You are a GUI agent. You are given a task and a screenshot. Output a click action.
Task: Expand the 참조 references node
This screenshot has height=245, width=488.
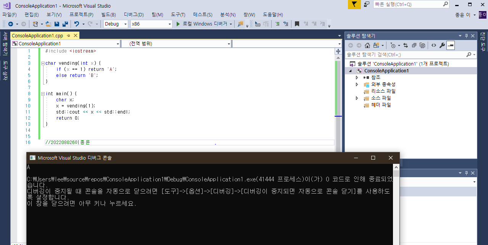[357, 77]
